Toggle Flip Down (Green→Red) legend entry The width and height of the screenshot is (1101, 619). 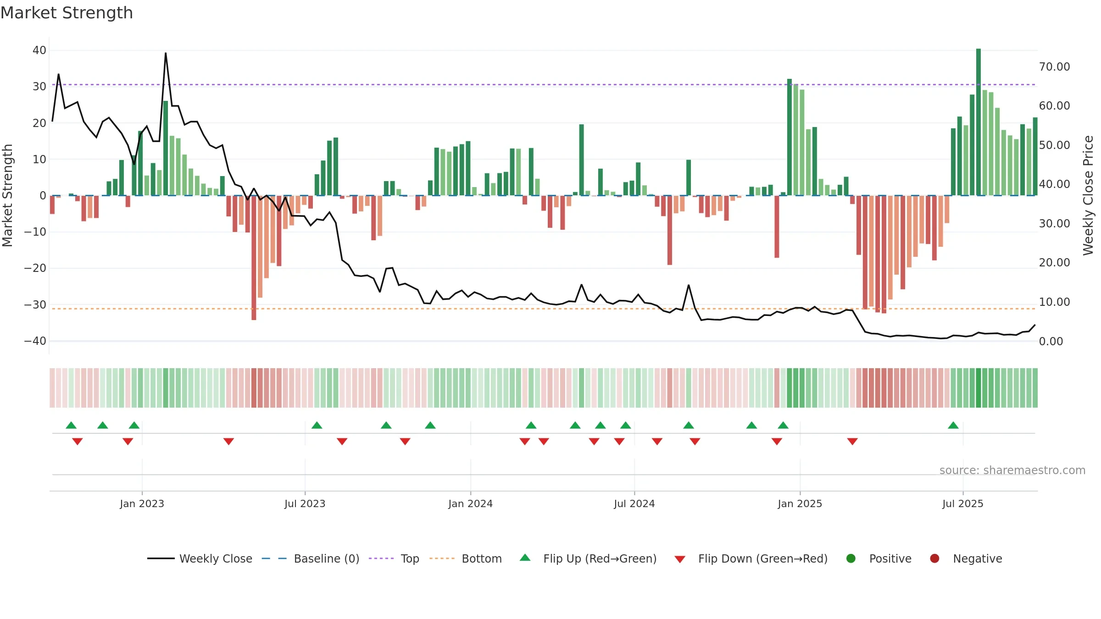coord(751,558)
